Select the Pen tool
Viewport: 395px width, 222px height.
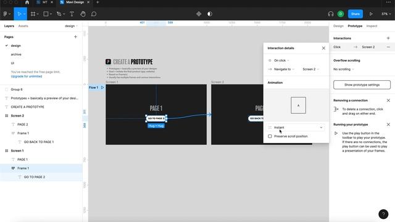(x=59, y=14)
